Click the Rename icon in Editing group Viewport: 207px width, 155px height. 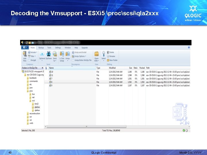(108, 56)
